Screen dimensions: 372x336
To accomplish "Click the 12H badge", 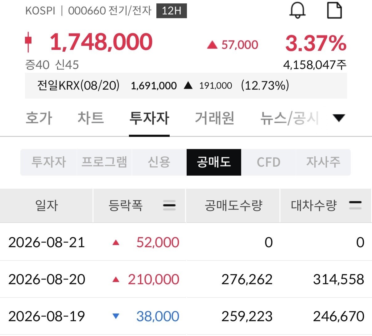I will pos(172,11).
